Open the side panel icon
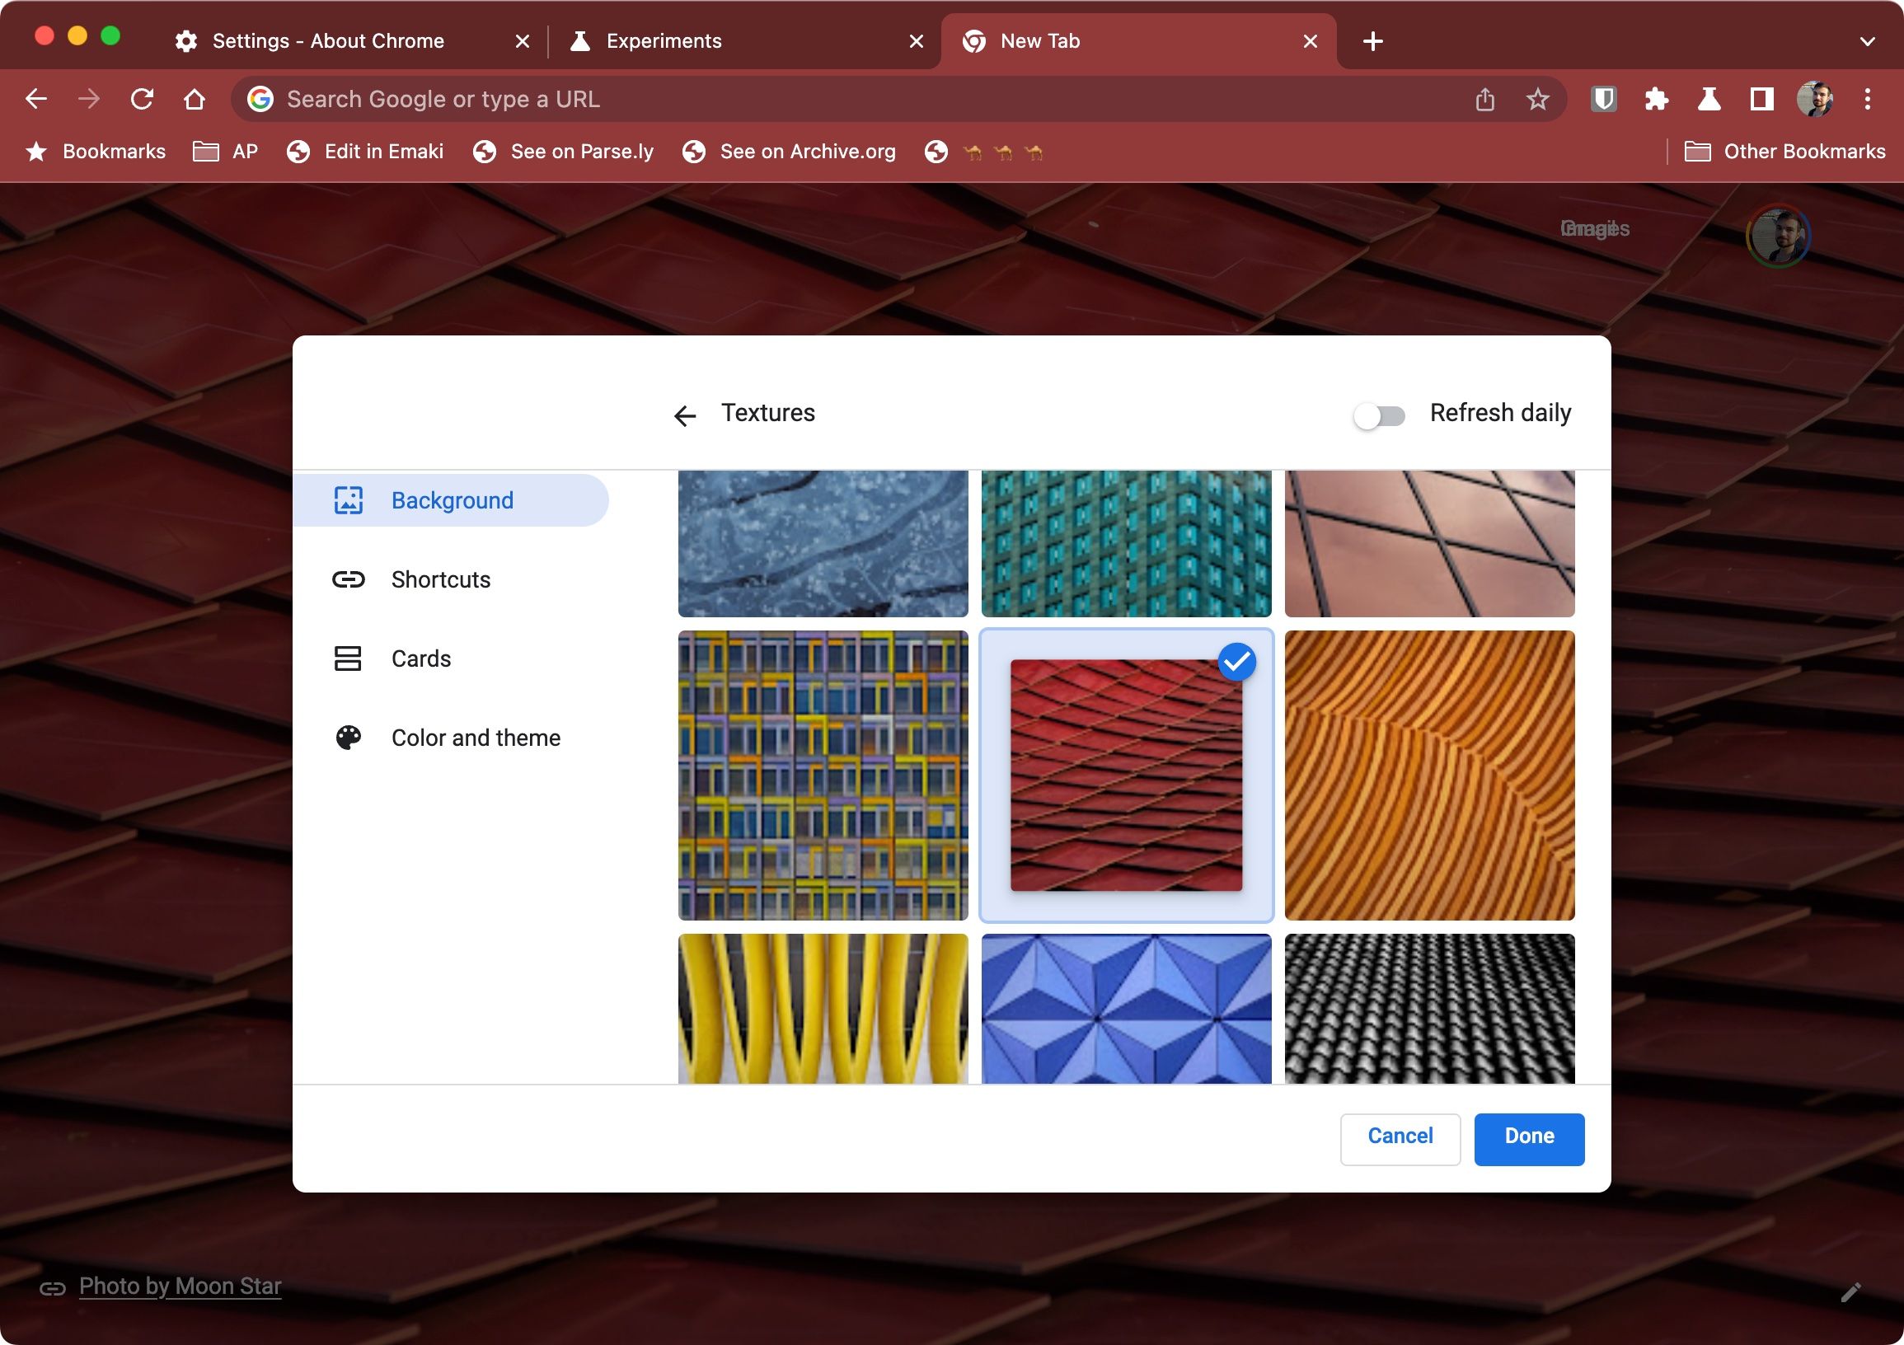Viewport: 1904px width, 1345px height. [1763, 99]
